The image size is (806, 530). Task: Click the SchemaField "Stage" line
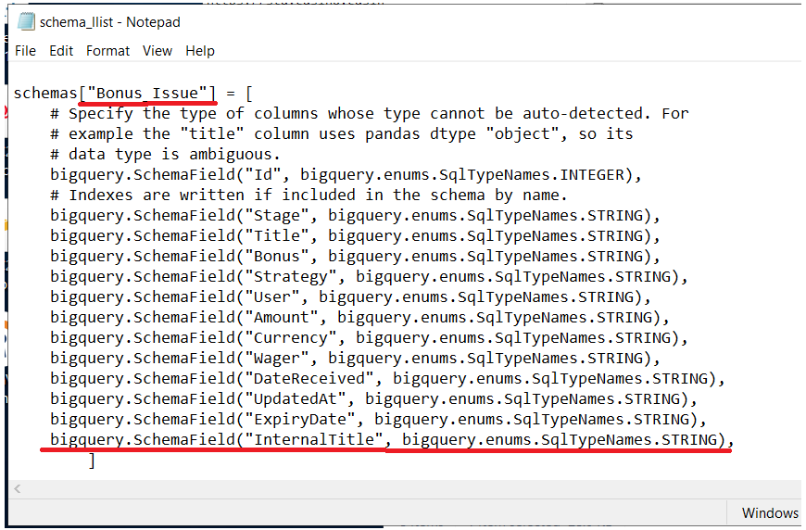pos(355,215)
